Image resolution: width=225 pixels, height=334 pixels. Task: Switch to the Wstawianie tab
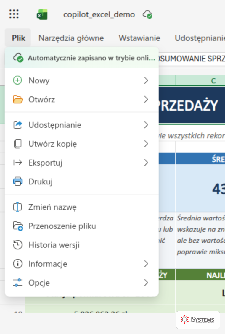pyautogui.click(x=139, y=38)
